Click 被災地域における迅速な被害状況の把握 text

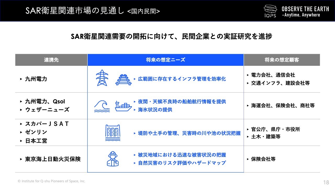click(182, 155)
